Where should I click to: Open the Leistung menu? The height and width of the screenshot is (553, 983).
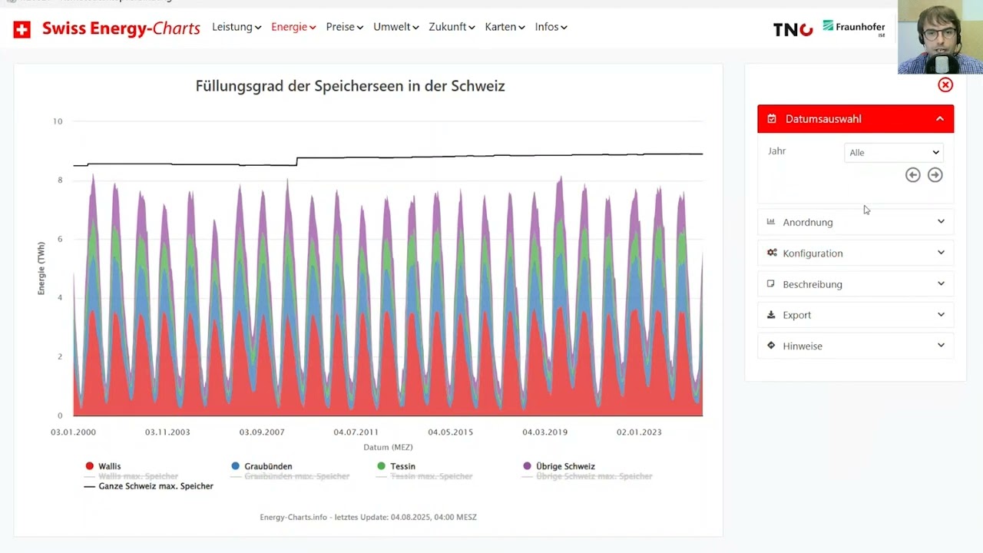coord(237,27)
